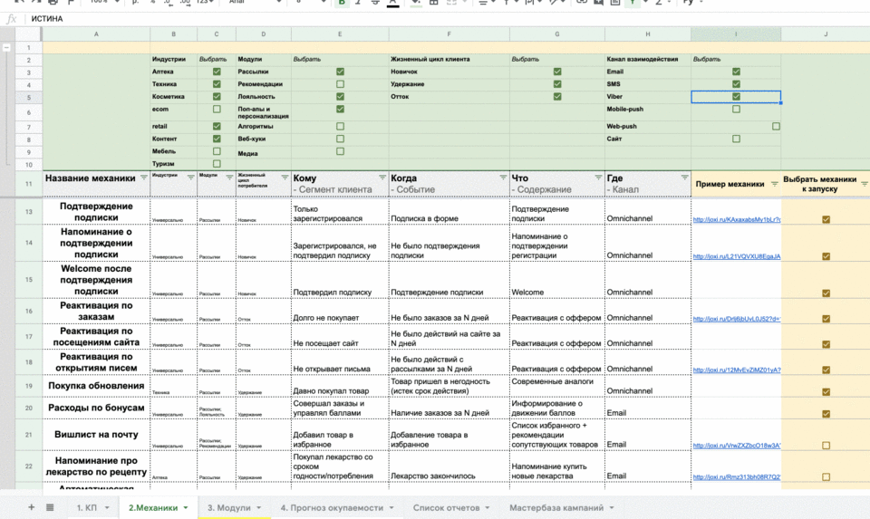Open dropdown arrow on 3. Модули tab
This screenshot has width=870, height=519.
(258, 508)
